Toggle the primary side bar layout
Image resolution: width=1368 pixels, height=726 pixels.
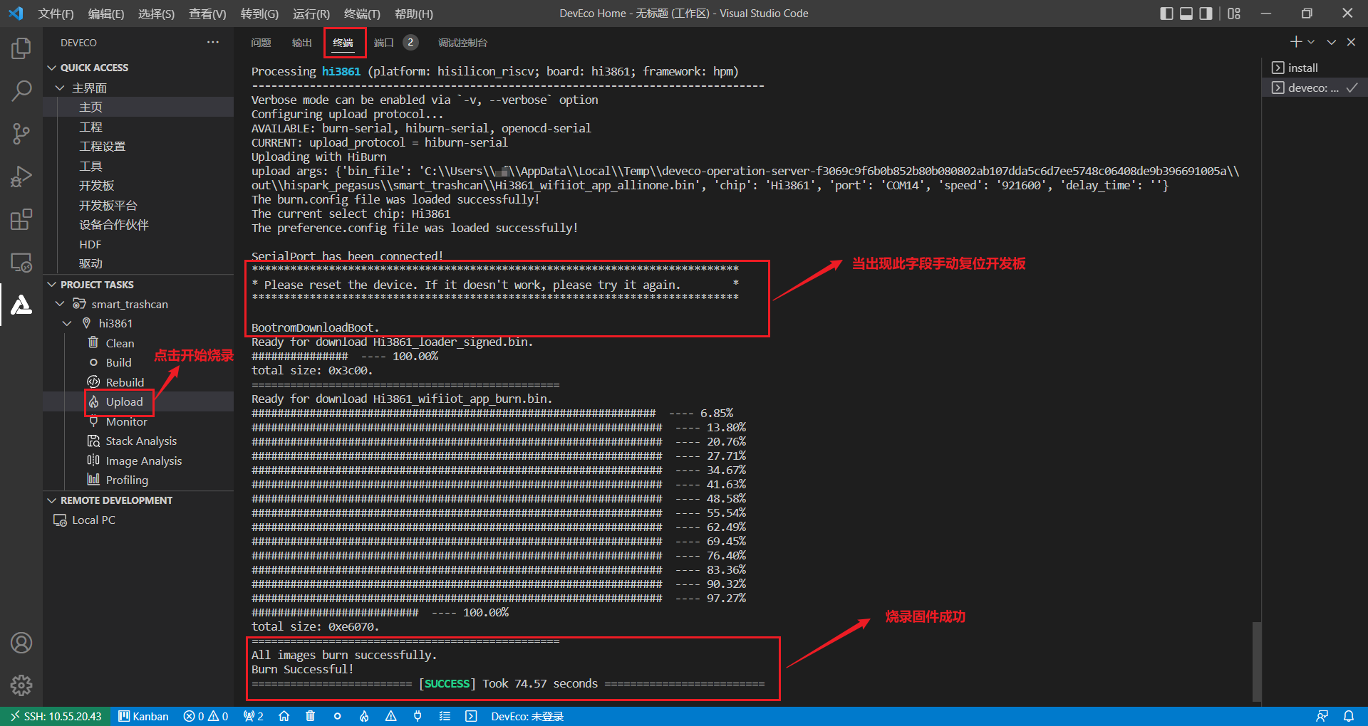pos(1166,14)
